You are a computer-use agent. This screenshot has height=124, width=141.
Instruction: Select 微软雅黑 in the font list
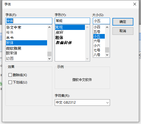26,48
